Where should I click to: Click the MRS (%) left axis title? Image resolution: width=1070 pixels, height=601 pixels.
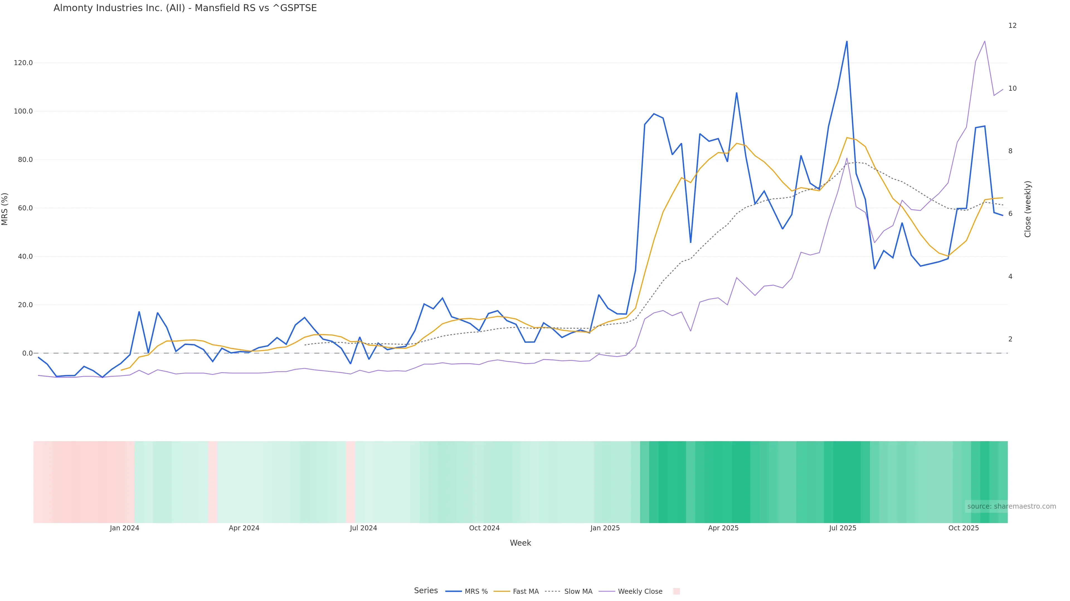5,209
